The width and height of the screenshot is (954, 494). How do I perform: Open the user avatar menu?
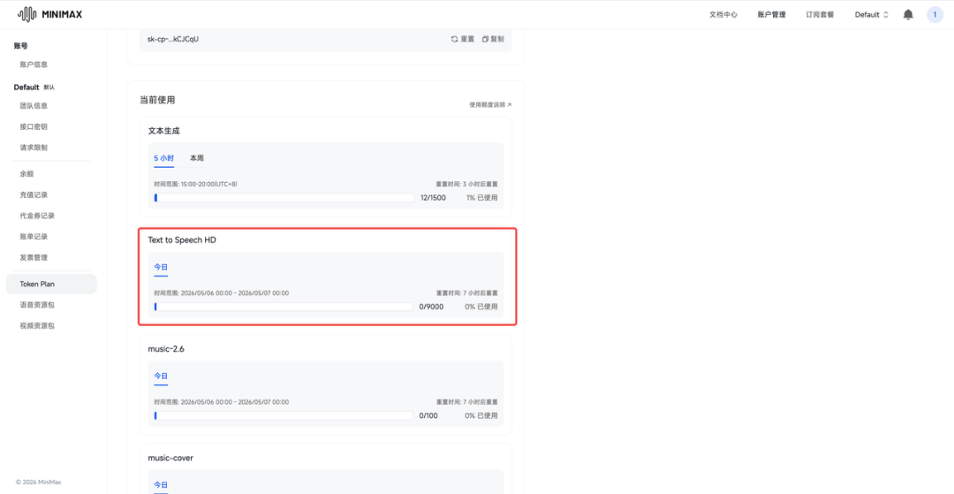(935, 15)
